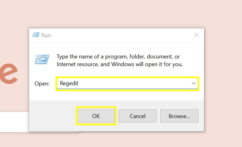Click the "Type the name of a program" line
The width and height of the screenshot is (242, 147).
(118, 56)
